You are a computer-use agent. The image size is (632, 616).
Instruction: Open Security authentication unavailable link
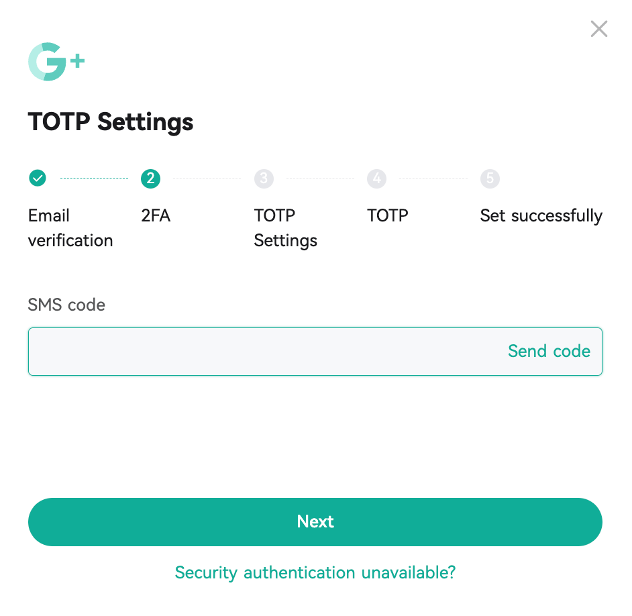coord(315,572)
